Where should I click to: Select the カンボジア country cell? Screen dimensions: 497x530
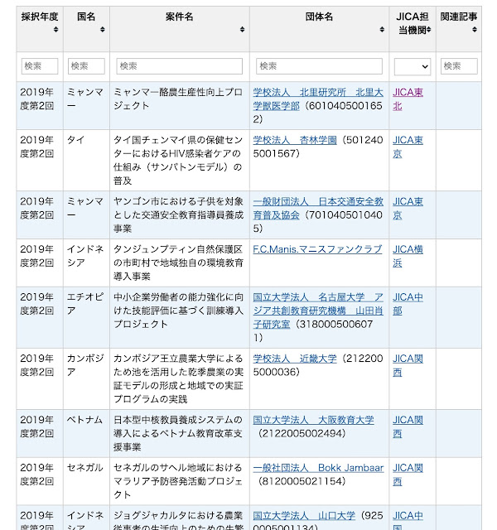(x=86, y=379)
